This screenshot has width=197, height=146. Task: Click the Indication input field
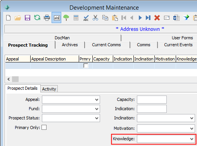click(x=152, y=109)
